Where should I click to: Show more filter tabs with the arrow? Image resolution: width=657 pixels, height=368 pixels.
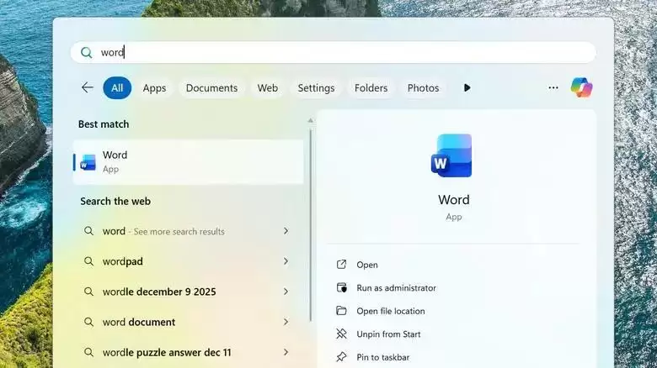pyautogui.click(x=467, y=88)
